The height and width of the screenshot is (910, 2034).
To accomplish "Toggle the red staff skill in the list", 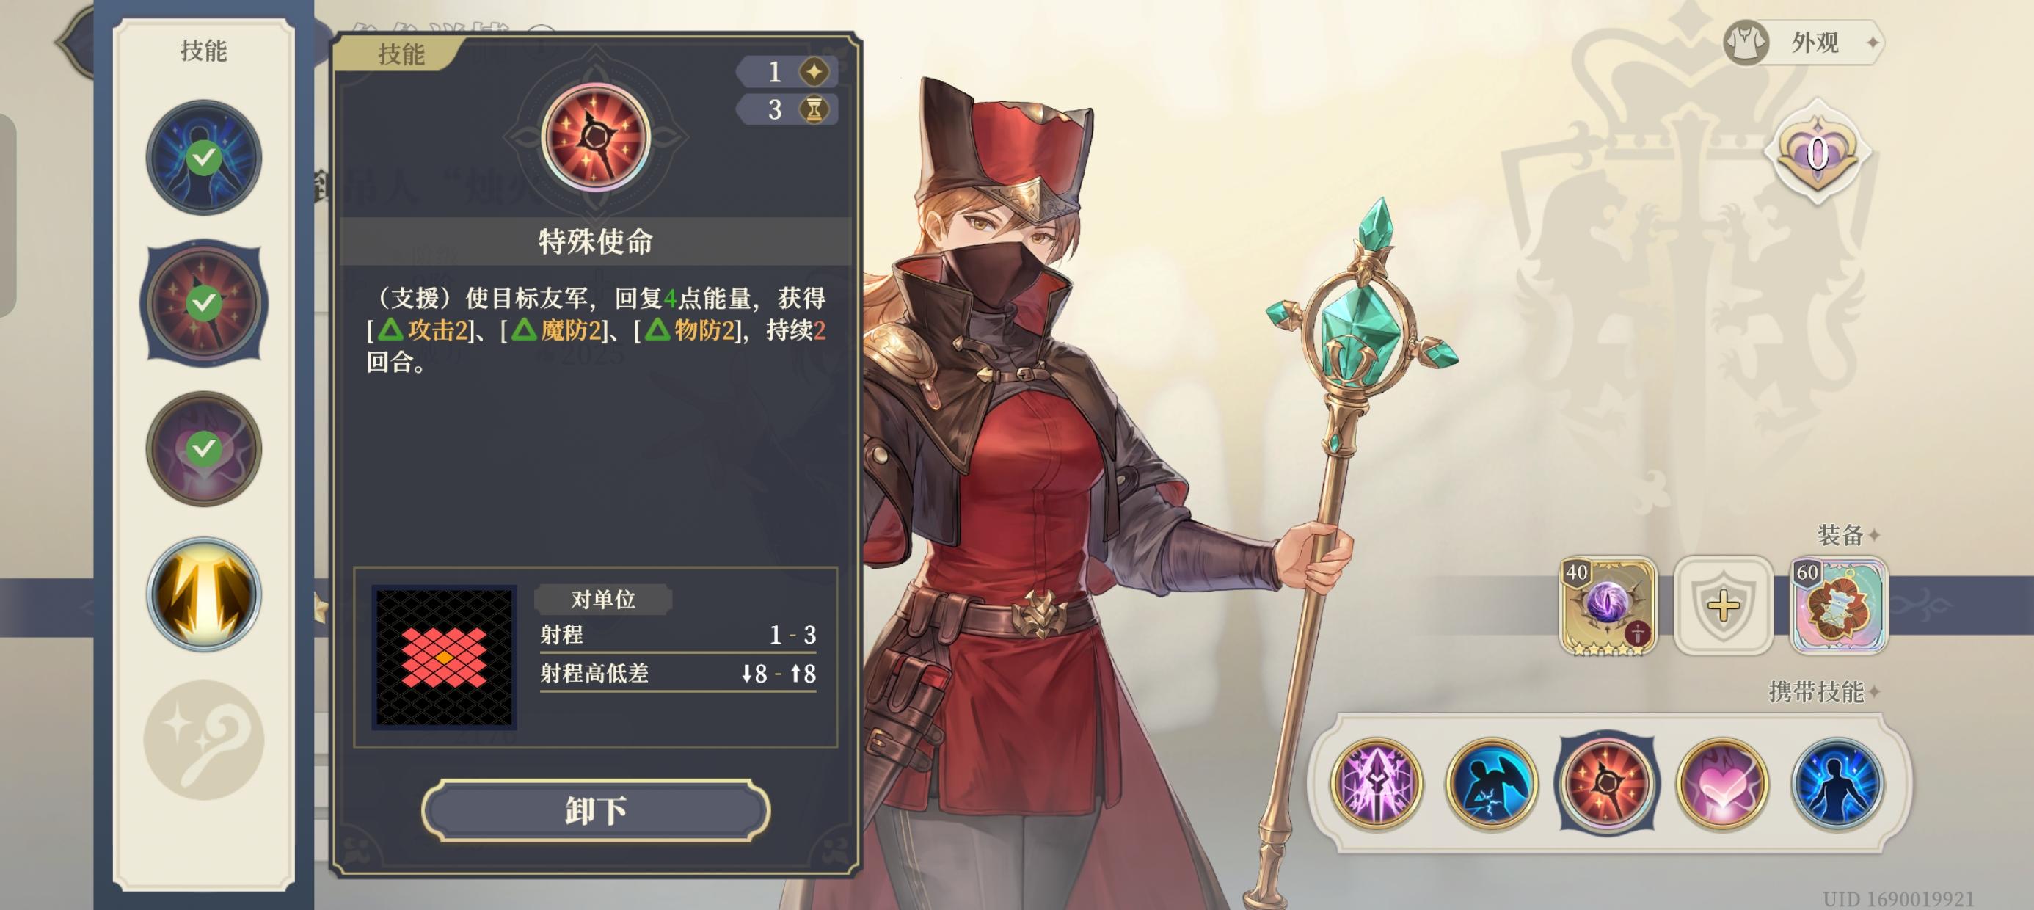I will coord(204,302).
